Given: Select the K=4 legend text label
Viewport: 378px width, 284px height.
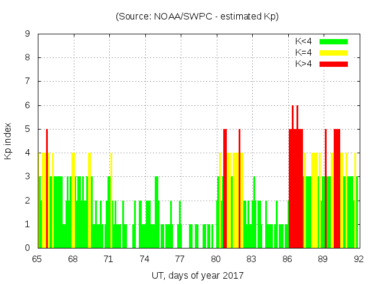Looking at the screenshot, I should click(304, 53).
